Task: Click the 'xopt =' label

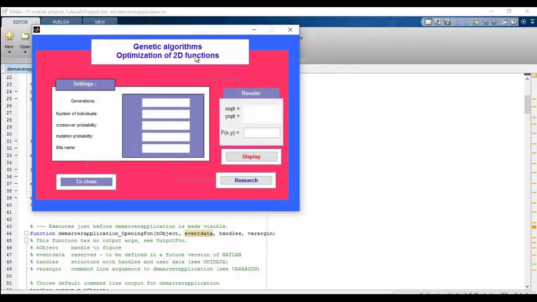Action: coord(232,109)
